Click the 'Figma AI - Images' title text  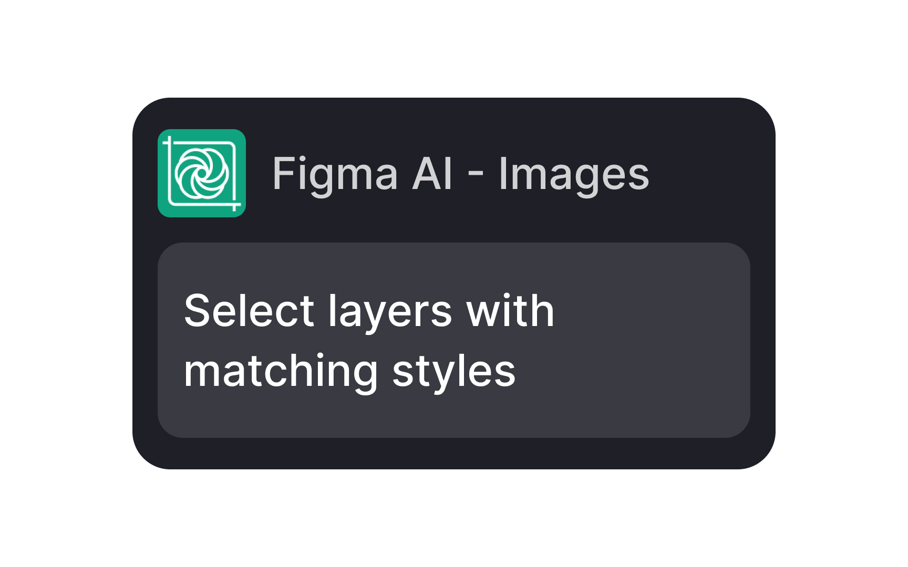[461, 175]
